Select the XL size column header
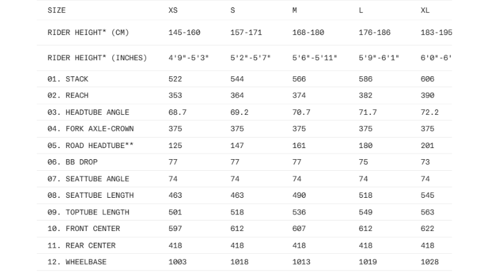This screenshot has height=274, width=486. [425, 10]
